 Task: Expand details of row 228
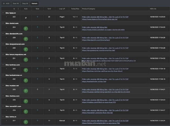click(7, 38)
